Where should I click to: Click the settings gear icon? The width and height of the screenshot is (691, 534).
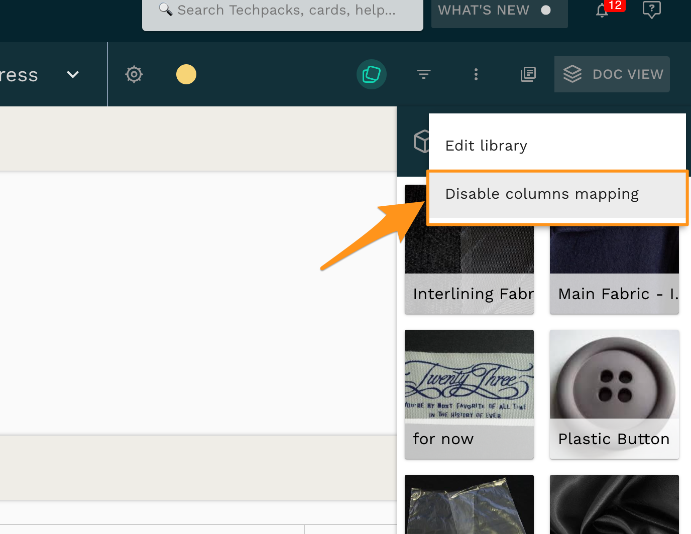click(134, 74)
